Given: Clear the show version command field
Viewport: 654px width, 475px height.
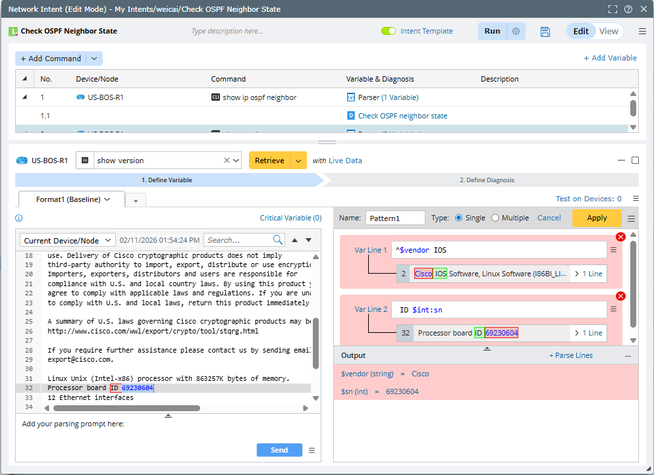Looking at the screenshot, I should (x=227, y=161).
